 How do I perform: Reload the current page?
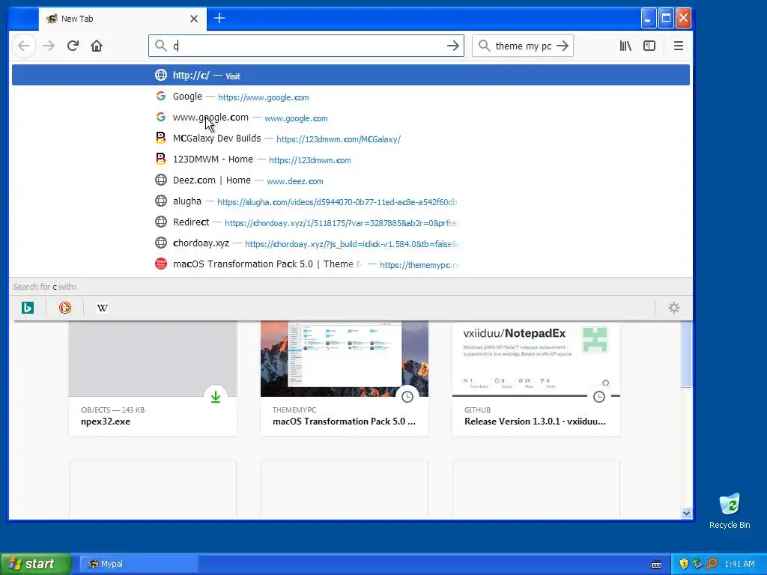(x=73, y=46)
